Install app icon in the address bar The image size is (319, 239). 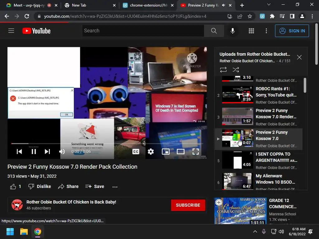tap(230, 16)
